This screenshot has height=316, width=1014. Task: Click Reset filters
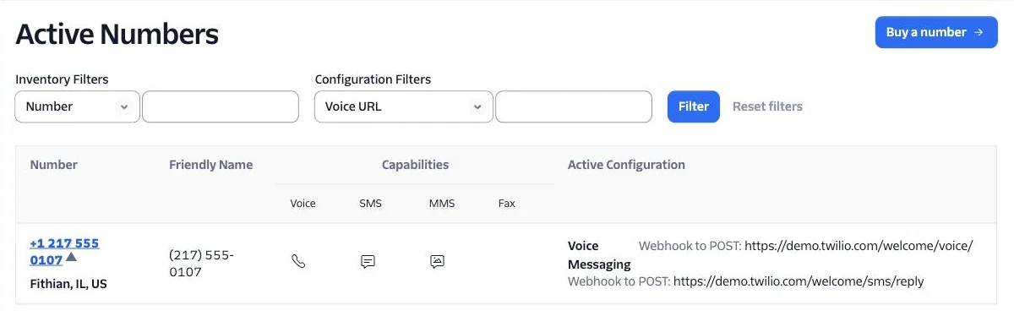point(767,106)
